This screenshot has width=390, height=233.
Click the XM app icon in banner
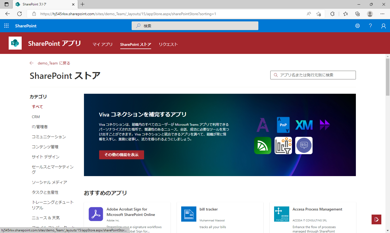tap(304, 125)
